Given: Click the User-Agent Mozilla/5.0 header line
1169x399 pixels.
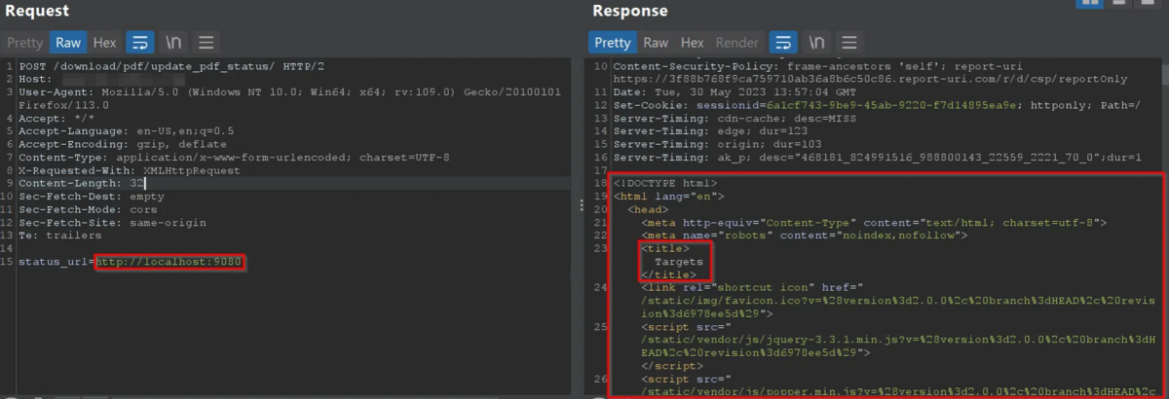Looking at the screenshot, I should (x=289, y=98).
